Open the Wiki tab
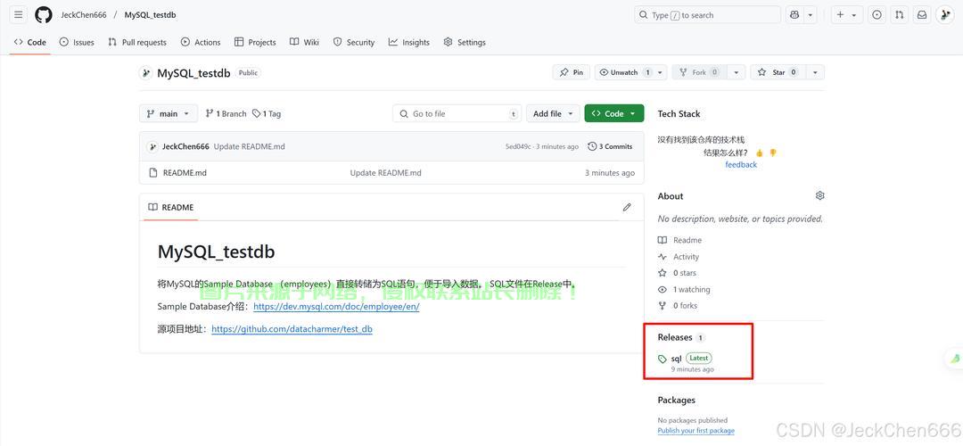 click(304, 43)
